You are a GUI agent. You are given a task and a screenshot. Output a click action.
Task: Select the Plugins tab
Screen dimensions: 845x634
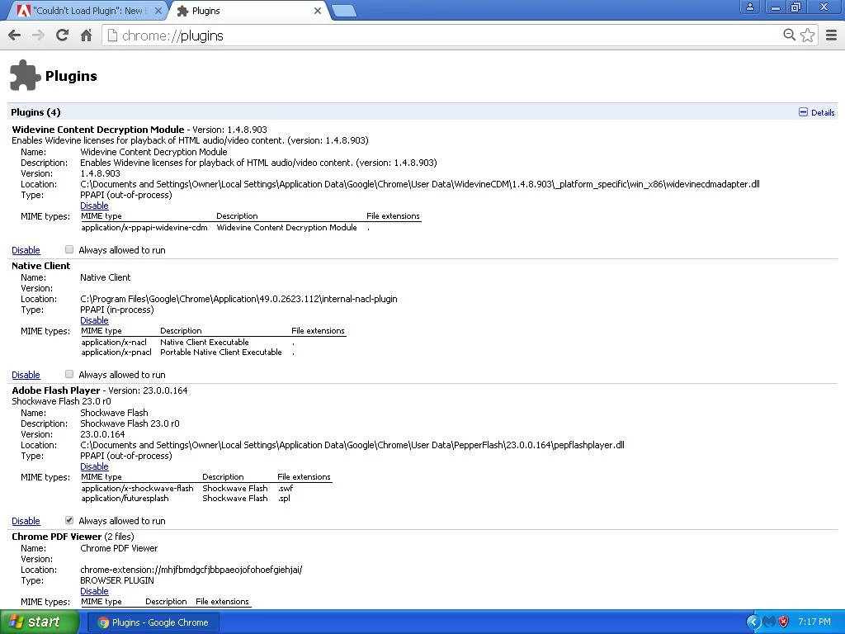pos(248,11)
